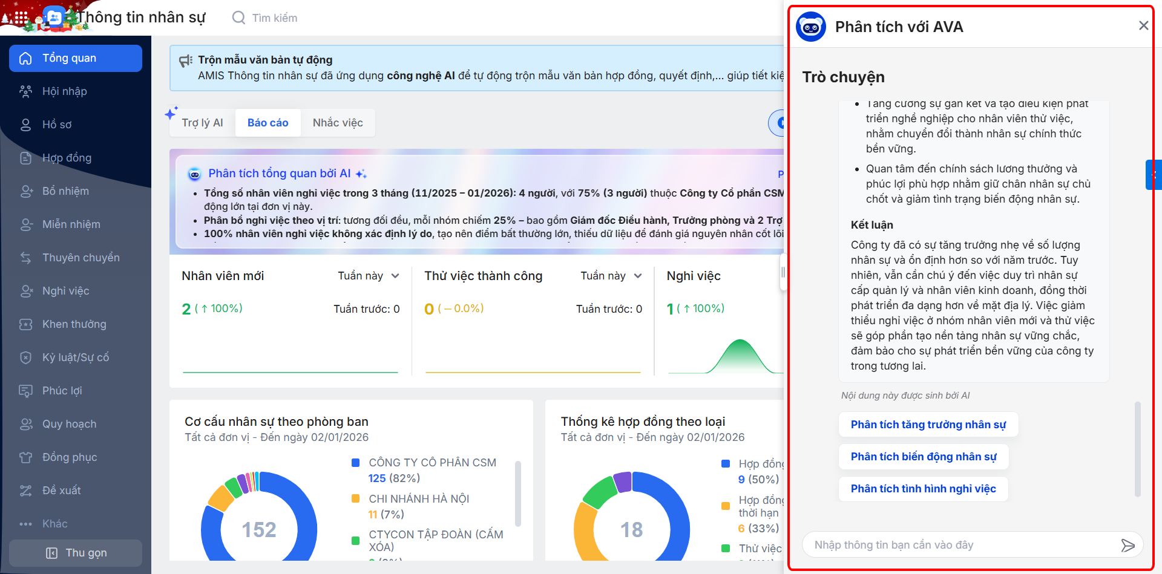1162x574 pixels.
Task: Select Miễn nhiệm in the sidebar
Action: (x=76, y=224)
